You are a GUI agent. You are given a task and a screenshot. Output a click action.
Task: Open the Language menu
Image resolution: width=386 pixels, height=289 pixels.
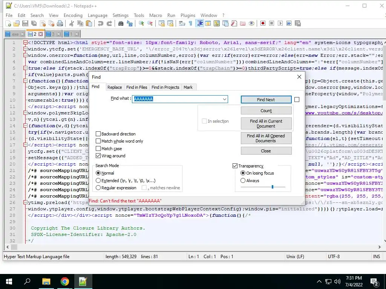click(x=98, y=15)
